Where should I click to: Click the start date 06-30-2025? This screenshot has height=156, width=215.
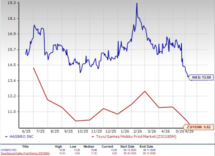coord(130,153)
